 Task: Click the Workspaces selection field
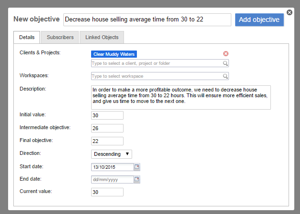tap(156, 76)
